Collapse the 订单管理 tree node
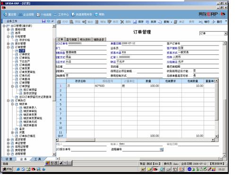Screen dimensions: 242x182 pyautogui.click(x=8, y=47)
